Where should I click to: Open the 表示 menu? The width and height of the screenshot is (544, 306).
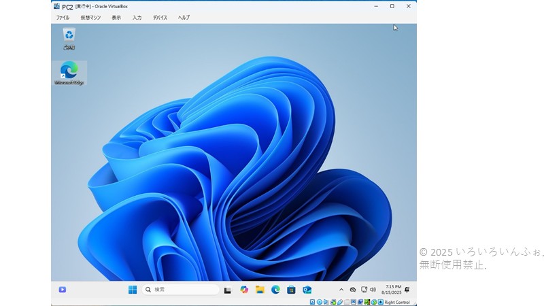pyautogui.click(x=116, y=18)
